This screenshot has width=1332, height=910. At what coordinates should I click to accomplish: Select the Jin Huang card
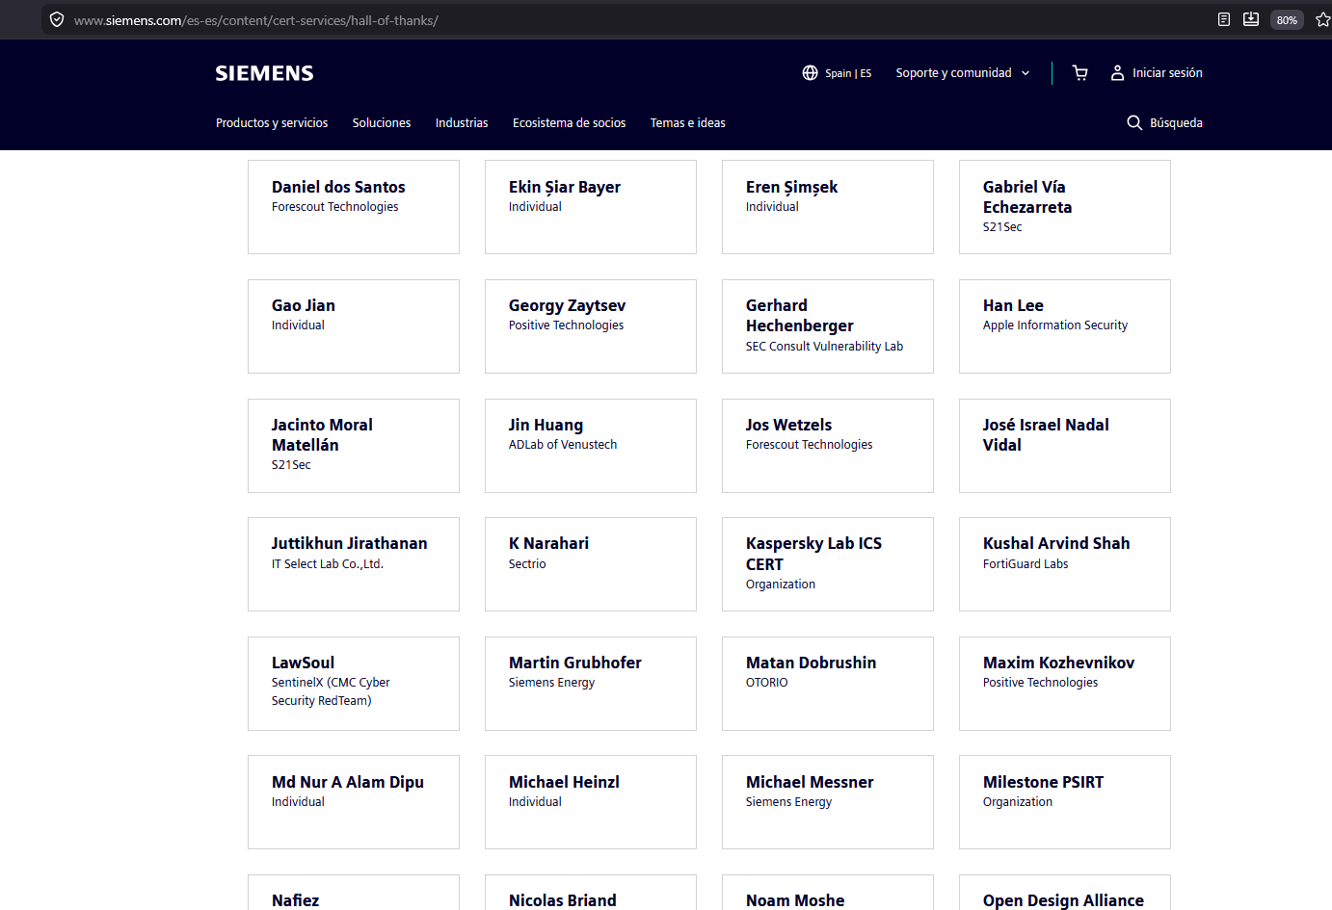click(591, 446)
